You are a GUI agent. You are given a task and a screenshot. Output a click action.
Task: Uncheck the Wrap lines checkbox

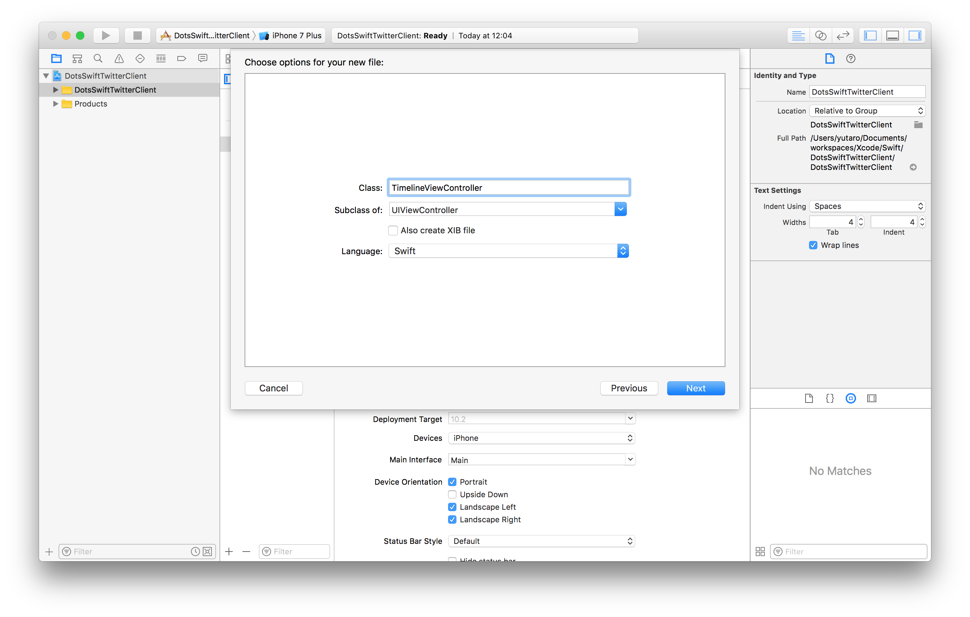click(813, 245)
